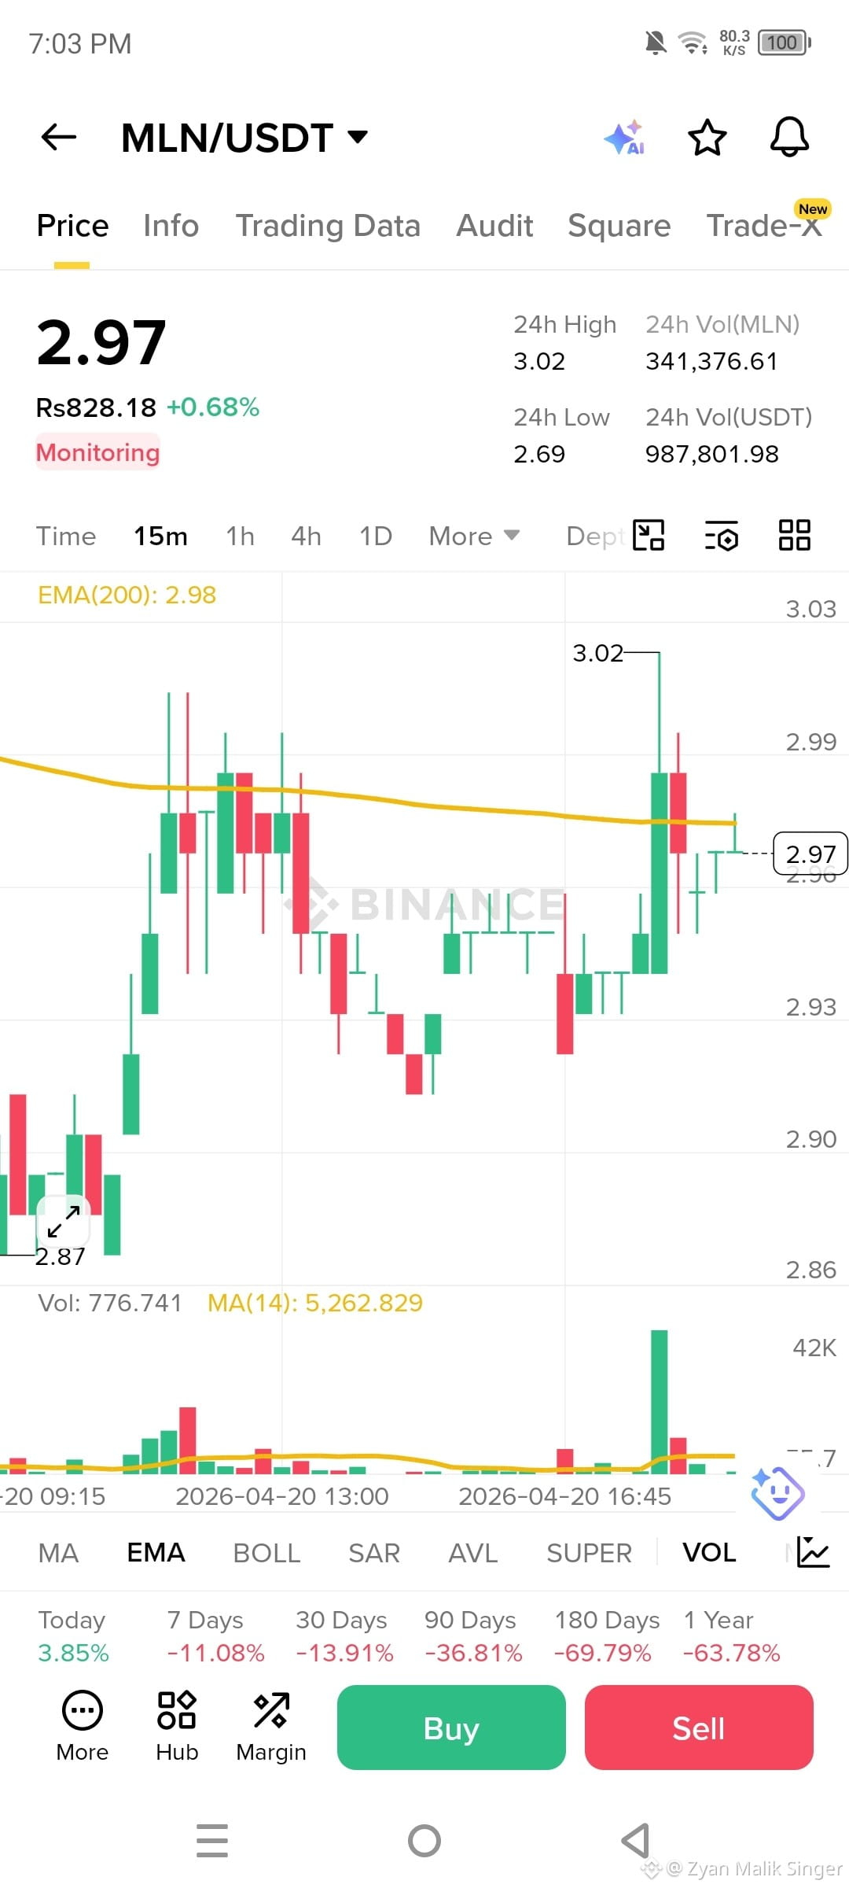Toggle the EMA indicator
Viewport: 849px width, 1888px height.
pyautogui.click(x=156, y=1553)
